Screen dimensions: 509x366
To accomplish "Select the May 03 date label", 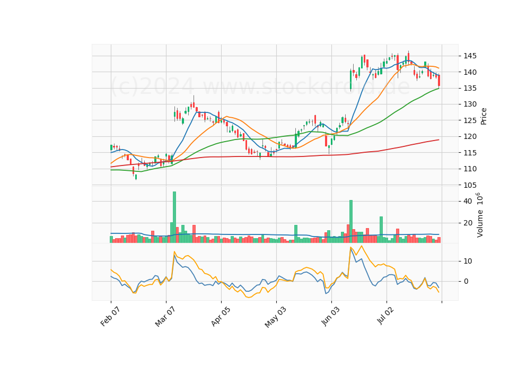I will pos(276,317).
